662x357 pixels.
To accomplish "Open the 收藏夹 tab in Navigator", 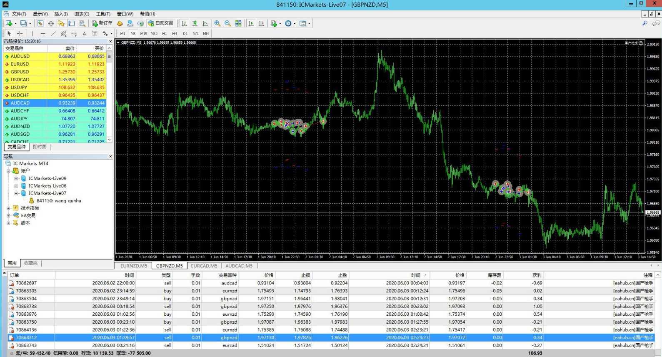I will [x=30, y=263].
